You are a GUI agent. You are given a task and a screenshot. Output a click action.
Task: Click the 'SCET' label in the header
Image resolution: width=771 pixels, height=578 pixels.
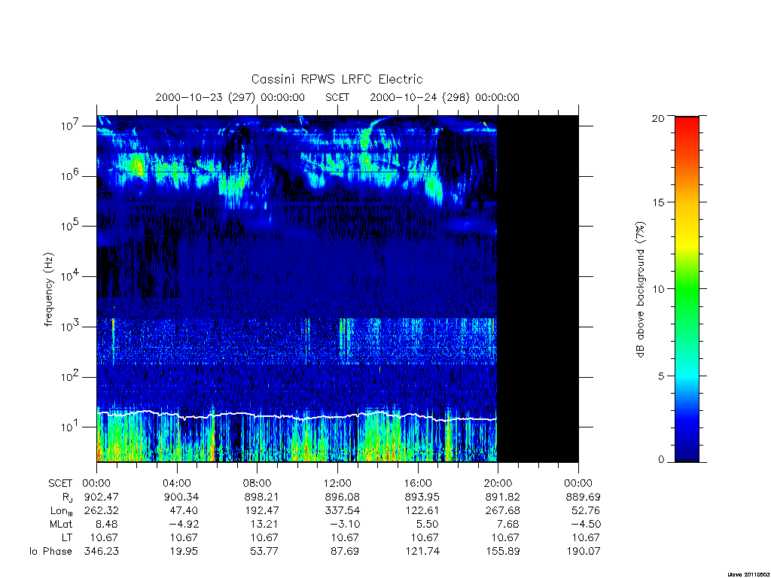[x=337, y=97]
